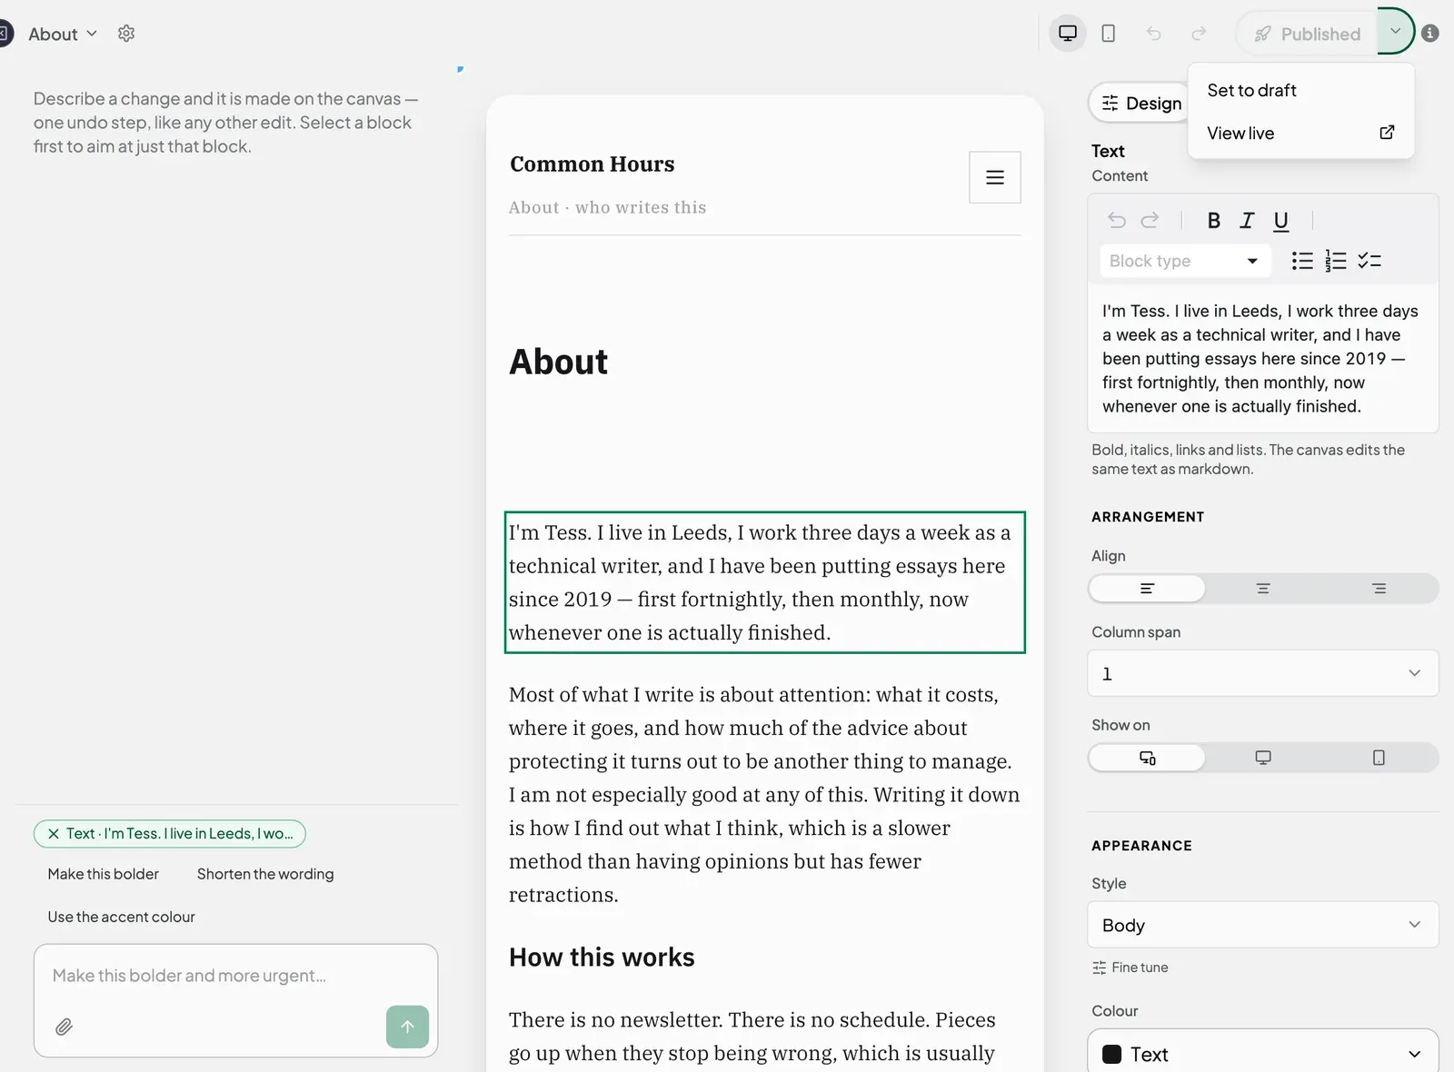Show block on desktop only
The height and width of the screenshot is (1072, 1454).
tap(1263, 758)
